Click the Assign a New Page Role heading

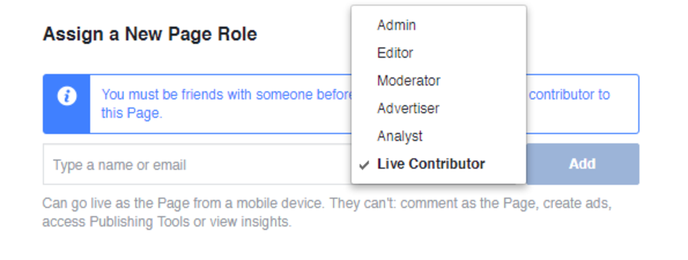coord(150,34)
